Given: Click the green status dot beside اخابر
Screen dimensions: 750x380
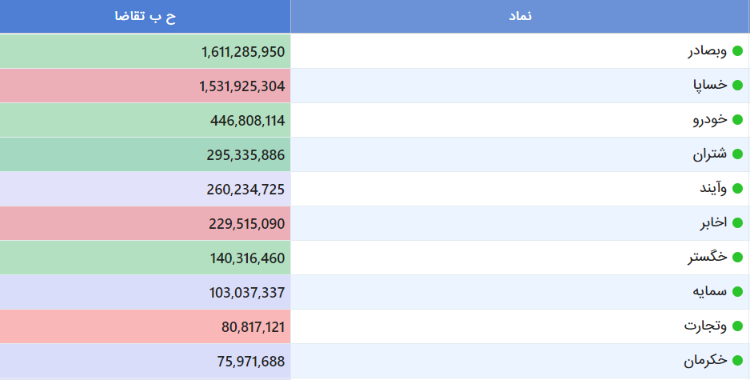Looking at the screenshot, I should pos(737,223).
